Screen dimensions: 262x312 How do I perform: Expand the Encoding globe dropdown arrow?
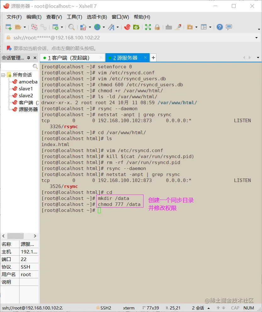tap(104, 27)
